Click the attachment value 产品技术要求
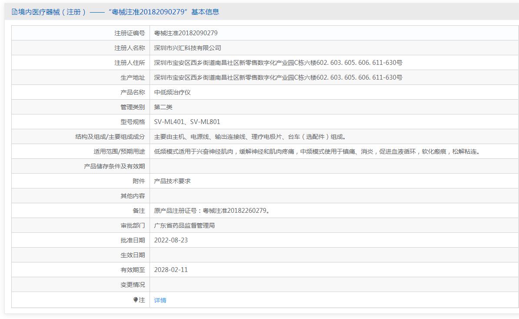The width and height of the screenshot is (519, 319). click(x=172, y=181)
